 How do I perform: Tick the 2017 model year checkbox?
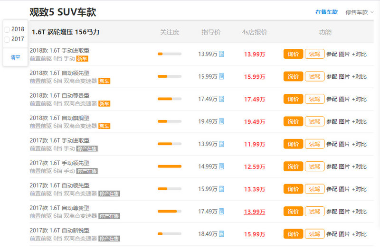7,39
